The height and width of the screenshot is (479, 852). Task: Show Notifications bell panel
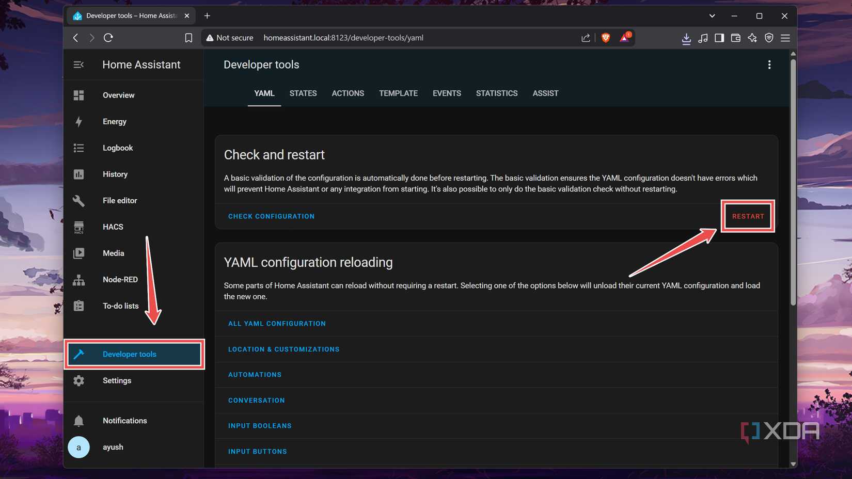pos(78,421)
